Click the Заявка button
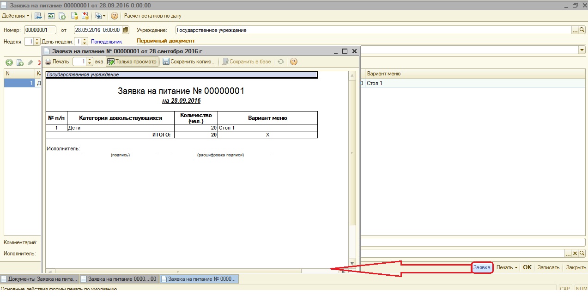588x297 pixels. [482, 267]
